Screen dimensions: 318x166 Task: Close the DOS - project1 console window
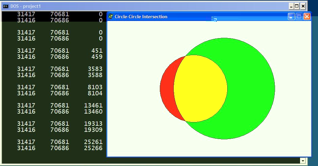click(303, 6)
